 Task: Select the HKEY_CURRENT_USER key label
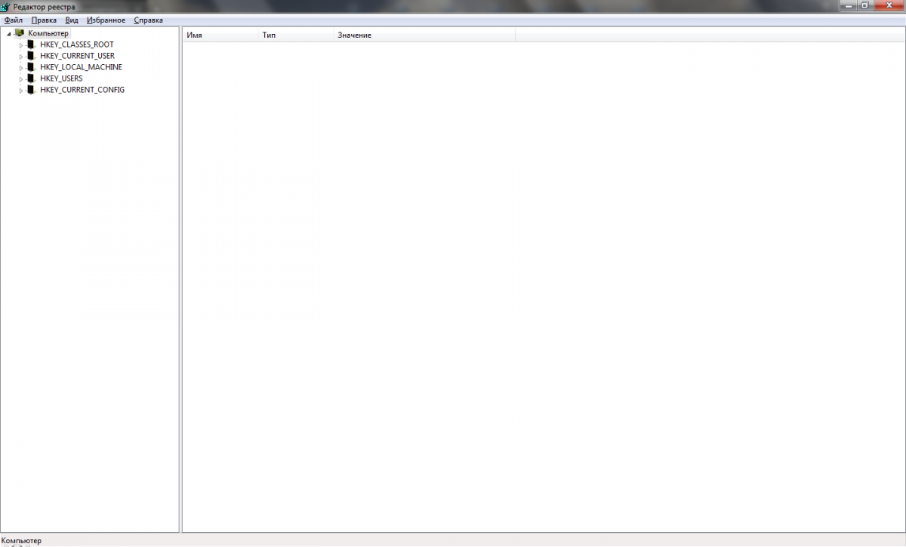pos(78,56)
